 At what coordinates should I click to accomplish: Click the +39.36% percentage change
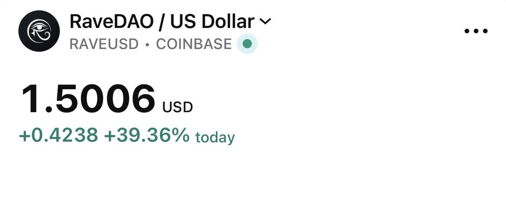coord(146,136)
